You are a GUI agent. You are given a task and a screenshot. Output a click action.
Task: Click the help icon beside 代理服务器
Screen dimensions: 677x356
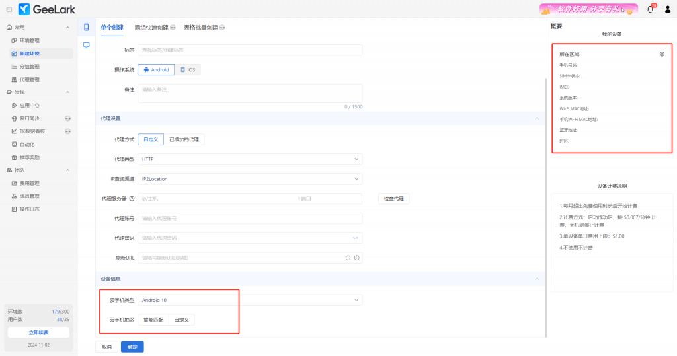point(132,199)
